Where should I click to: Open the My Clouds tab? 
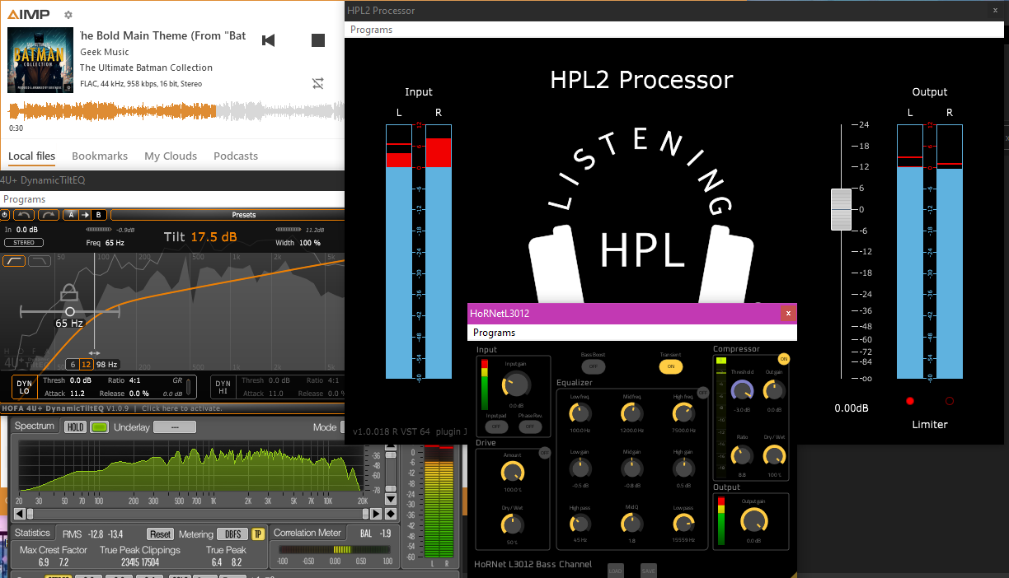[x=171, y=156]
